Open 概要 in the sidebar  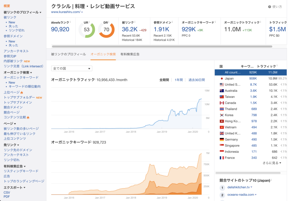tap(7, 6)
